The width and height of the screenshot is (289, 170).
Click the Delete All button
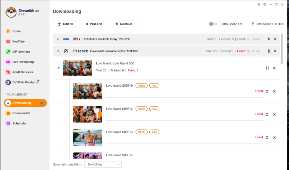click(x=124, y=24)
